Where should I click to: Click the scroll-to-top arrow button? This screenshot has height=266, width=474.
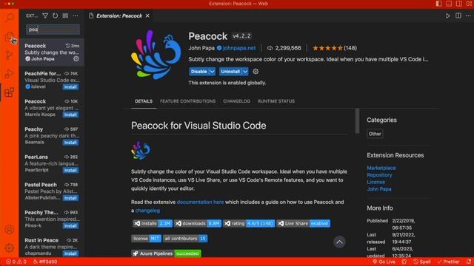point(339,242)
